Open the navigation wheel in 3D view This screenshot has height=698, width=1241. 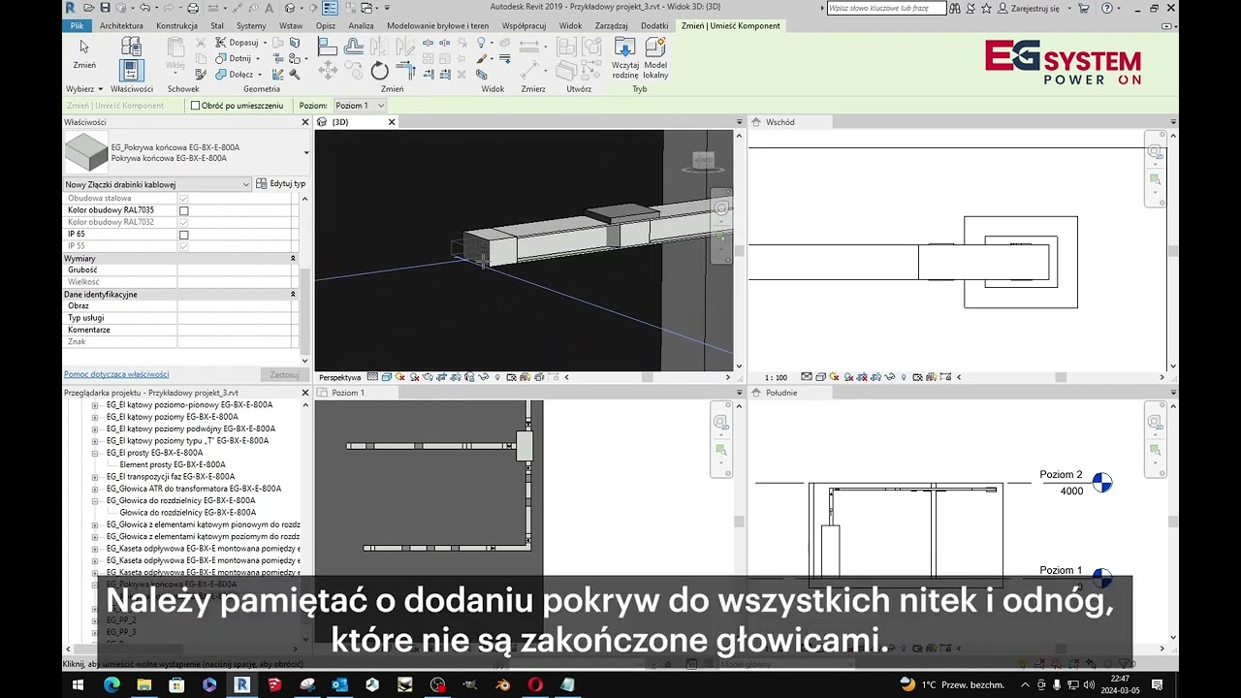pos(720,207)
